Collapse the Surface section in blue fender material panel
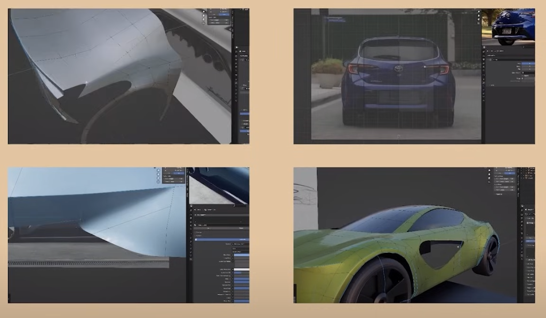Image resolution: width=546 pixels, height=318 pixels. pos(199,235)
